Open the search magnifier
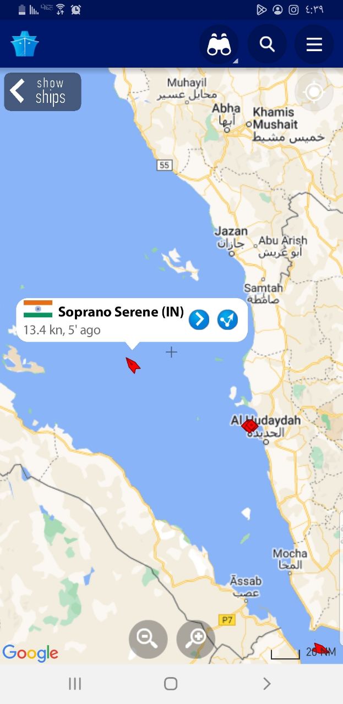The image size is (343, 704). coord(267,45)
